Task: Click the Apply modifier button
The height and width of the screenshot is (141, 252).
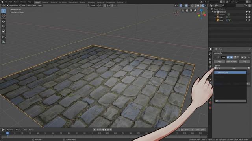Action: pyautogui.click(x=219, y=61)
